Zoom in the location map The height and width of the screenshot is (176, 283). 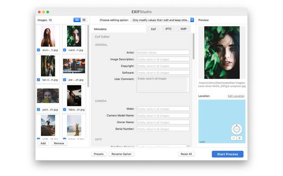[x=239, y=138]
